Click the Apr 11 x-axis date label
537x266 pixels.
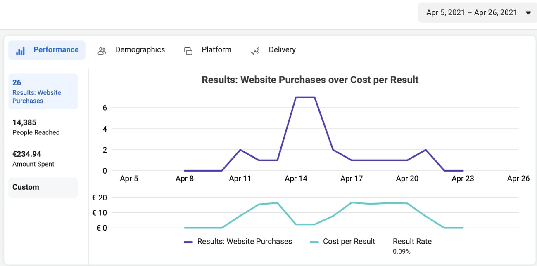coord(240,179)
